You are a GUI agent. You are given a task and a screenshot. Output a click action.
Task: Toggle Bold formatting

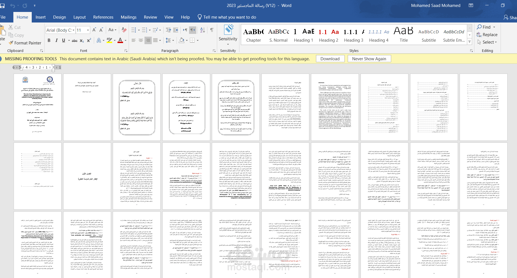pyautogui.click(x=49, y=41)
